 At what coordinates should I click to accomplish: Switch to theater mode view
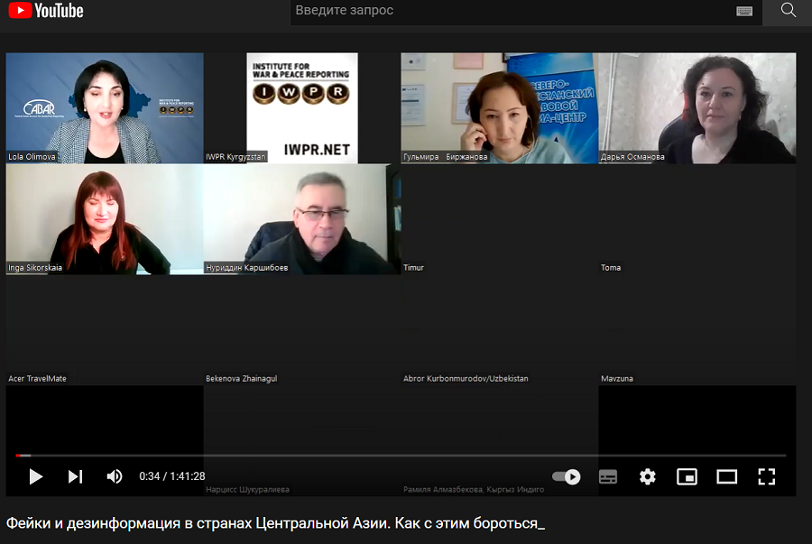(x=726, y=476)
